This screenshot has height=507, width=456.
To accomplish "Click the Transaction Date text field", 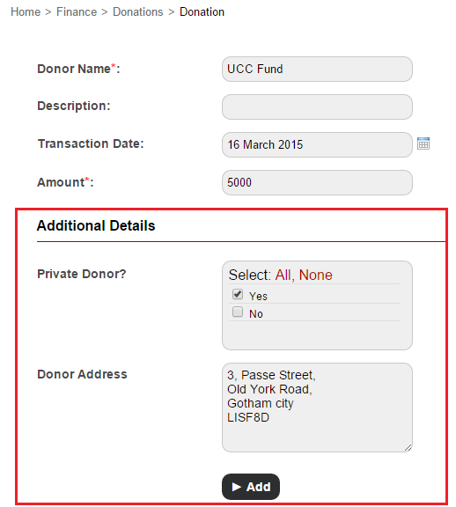I will [317, 144].
